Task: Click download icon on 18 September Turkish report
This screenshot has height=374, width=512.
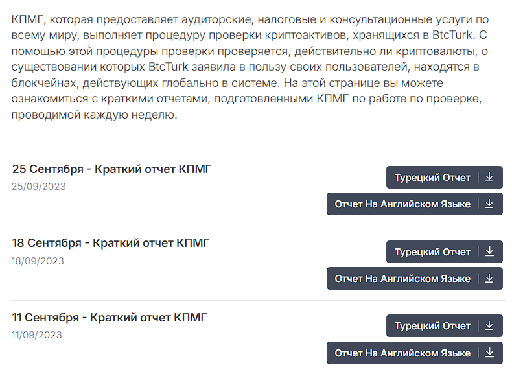Action: click(x=489, y=252)
